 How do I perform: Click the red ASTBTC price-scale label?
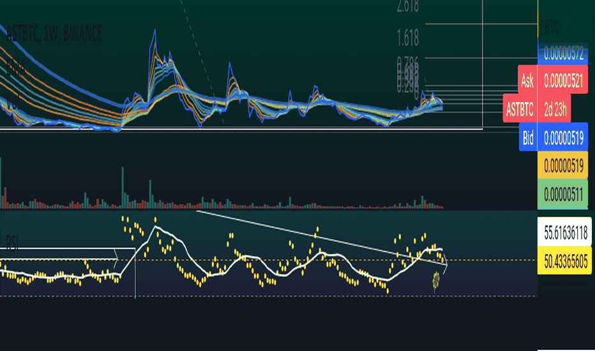520,109
